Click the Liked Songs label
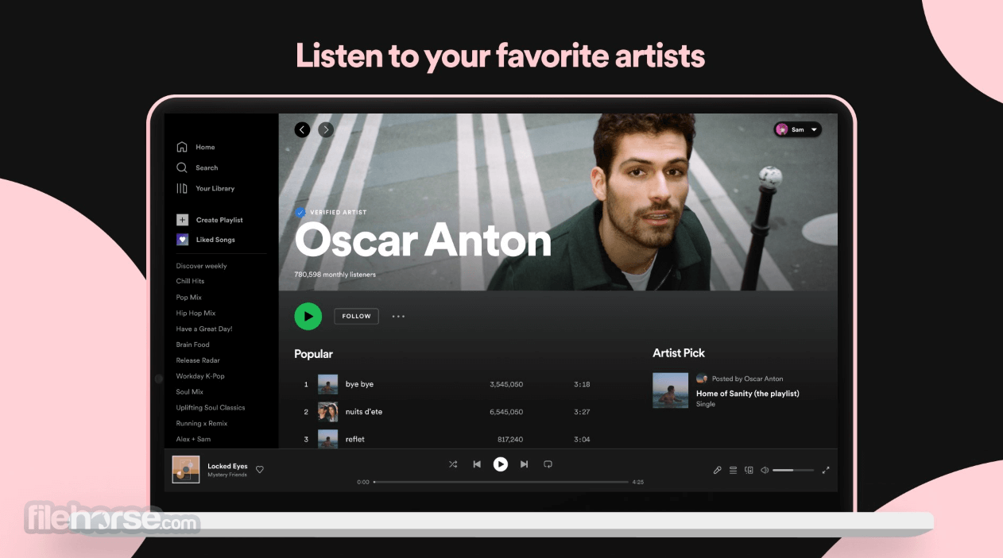 (x=215, y=239)
